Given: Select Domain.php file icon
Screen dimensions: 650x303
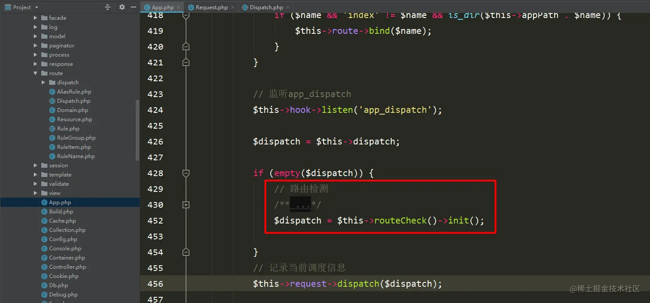Looking at the screenshot, I should tap(52, 110).
